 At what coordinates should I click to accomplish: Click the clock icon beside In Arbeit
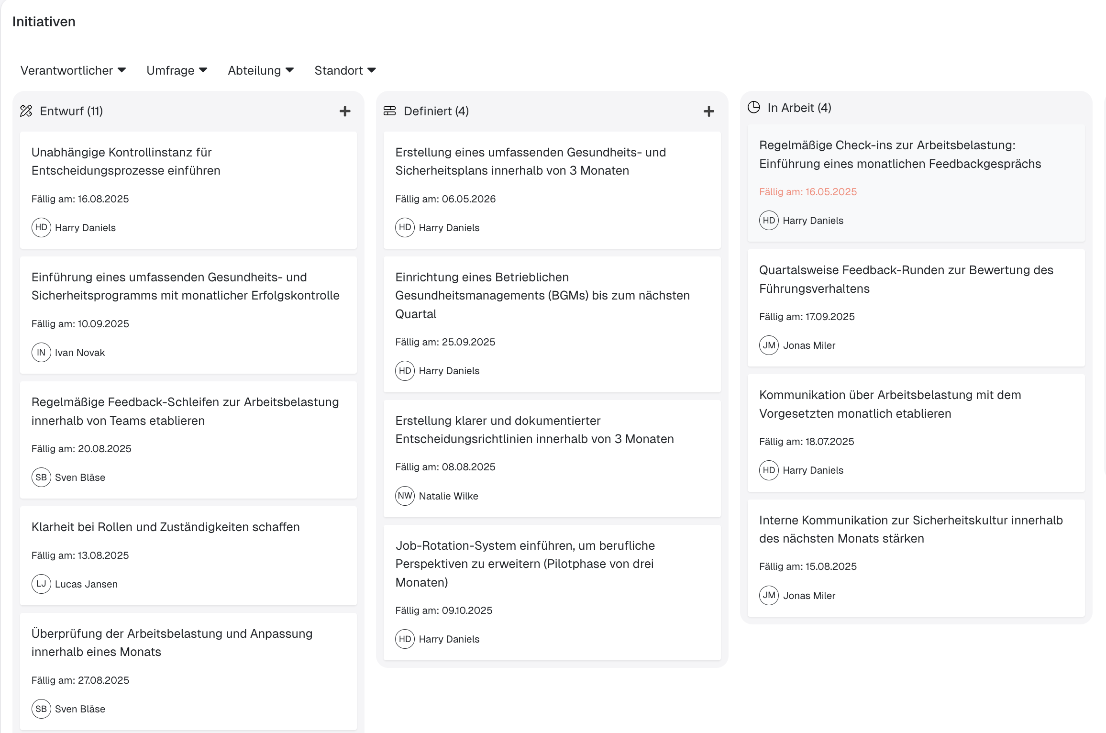tap(753, 107)
